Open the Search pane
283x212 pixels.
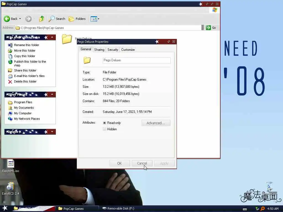(x=57, y=19)
